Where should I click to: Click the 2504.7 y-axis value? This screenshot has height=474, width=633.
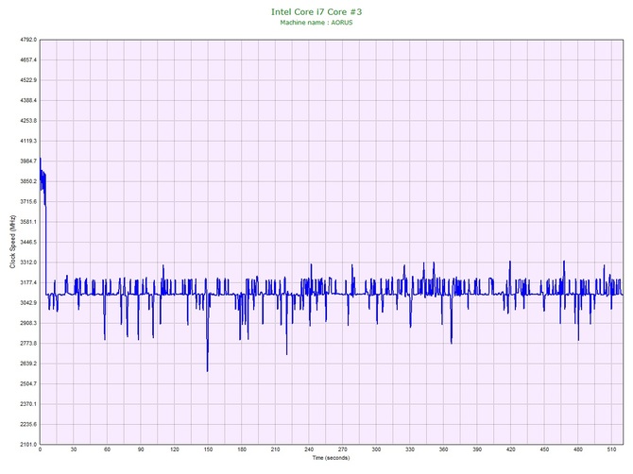pos(28,384)
